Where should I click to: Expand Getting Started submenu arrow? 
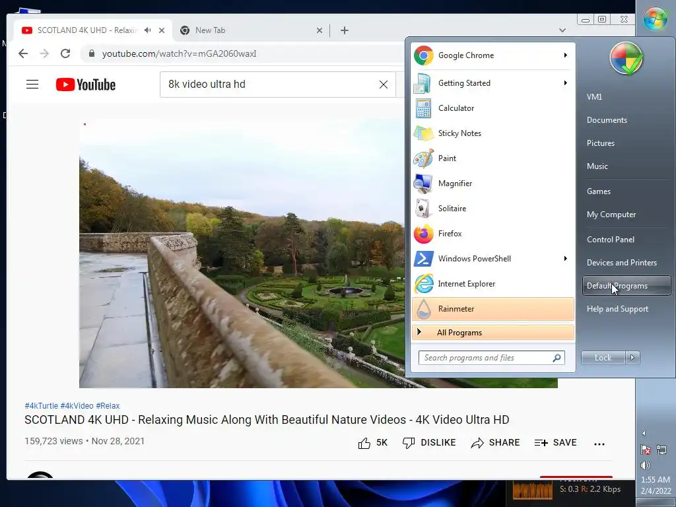pos(565,83)
